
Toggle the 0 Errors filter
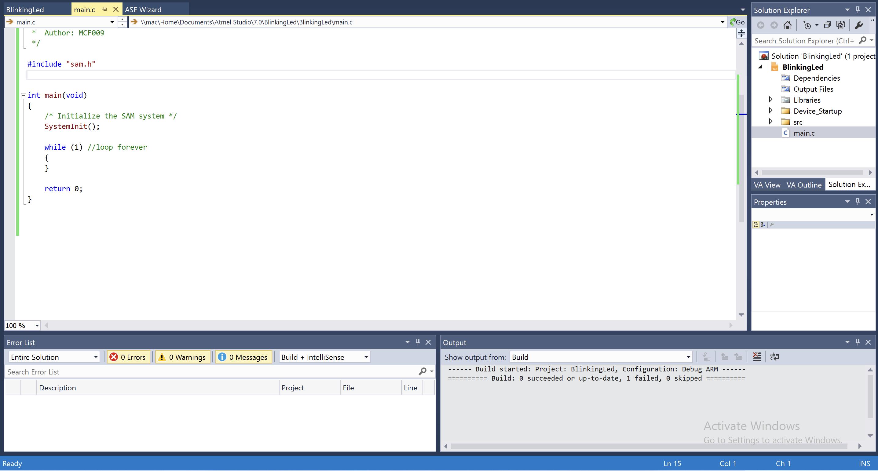[x=128, y=357]
